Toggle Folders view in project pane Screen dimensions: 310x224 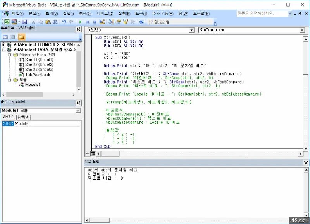point(21,37)
